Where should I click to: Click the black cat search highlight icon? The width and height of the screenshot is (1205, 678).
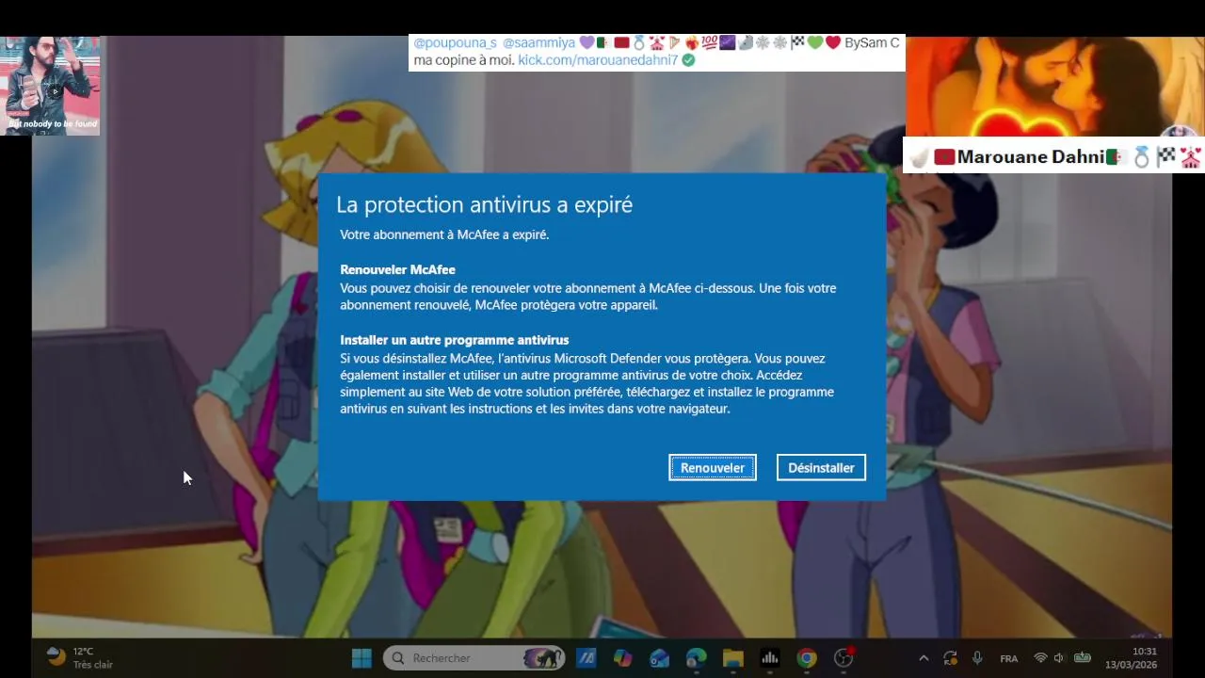[543, 658]
